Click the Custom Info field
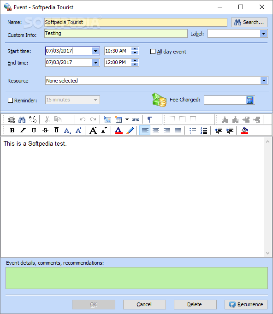273x314 pixels. [x=116, y=34]
